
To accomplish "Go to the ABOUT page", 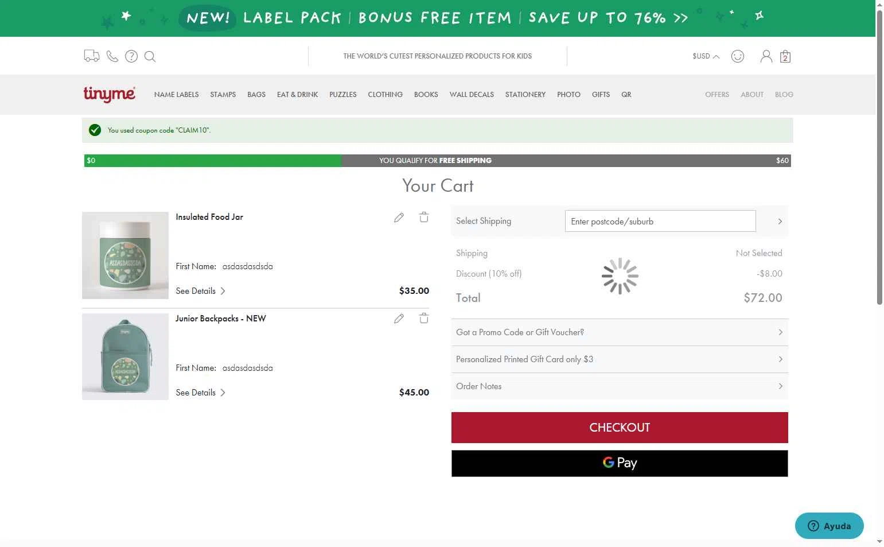I will [x=752, y=95].
